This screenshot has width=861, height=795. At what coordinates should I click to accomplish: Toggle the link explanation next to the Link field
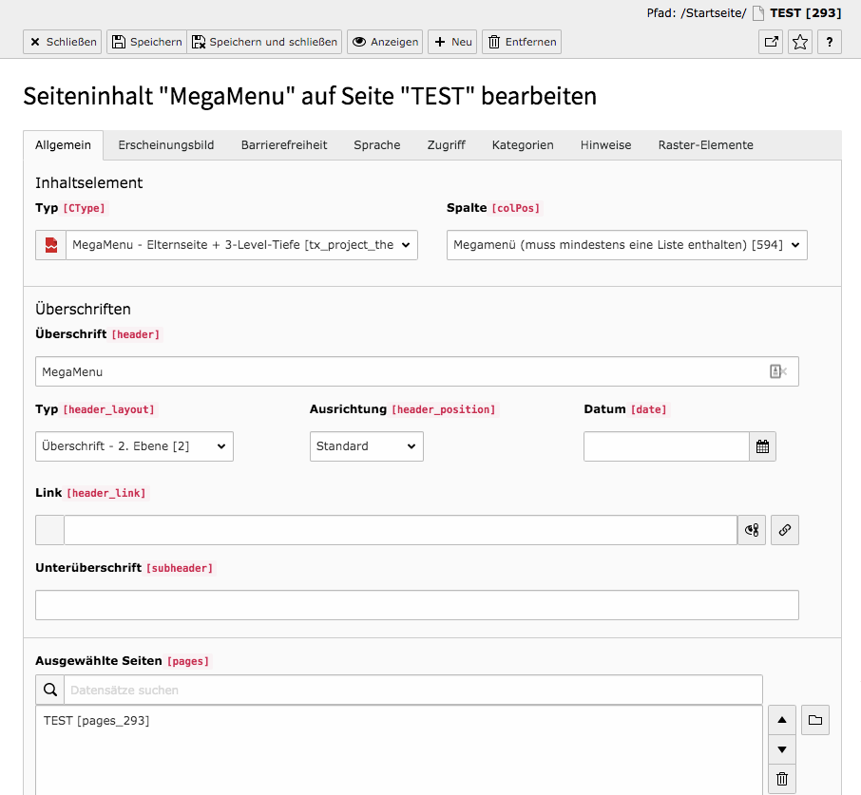click(751, 529)
